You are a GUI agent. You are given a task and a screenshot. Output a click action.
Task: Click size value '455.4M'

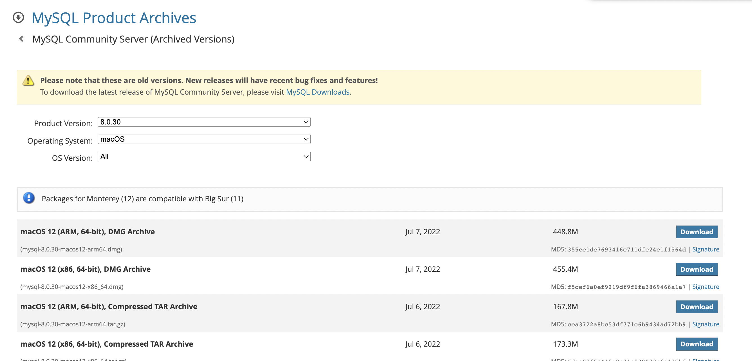pyautogui.click(x=565, y=269)
